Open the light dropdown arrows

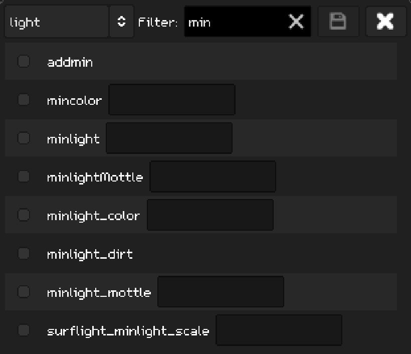121,22
